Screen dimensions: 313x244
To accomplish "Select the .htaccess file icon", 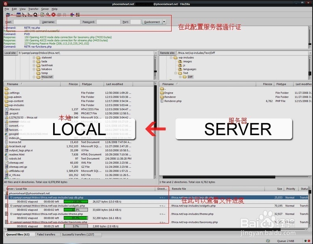I will coord(6,109).
